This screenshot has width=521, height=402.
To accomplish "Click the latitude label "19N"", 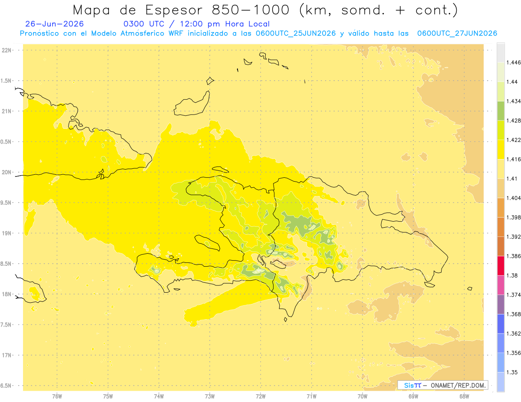I will click(x=7, y=233).
